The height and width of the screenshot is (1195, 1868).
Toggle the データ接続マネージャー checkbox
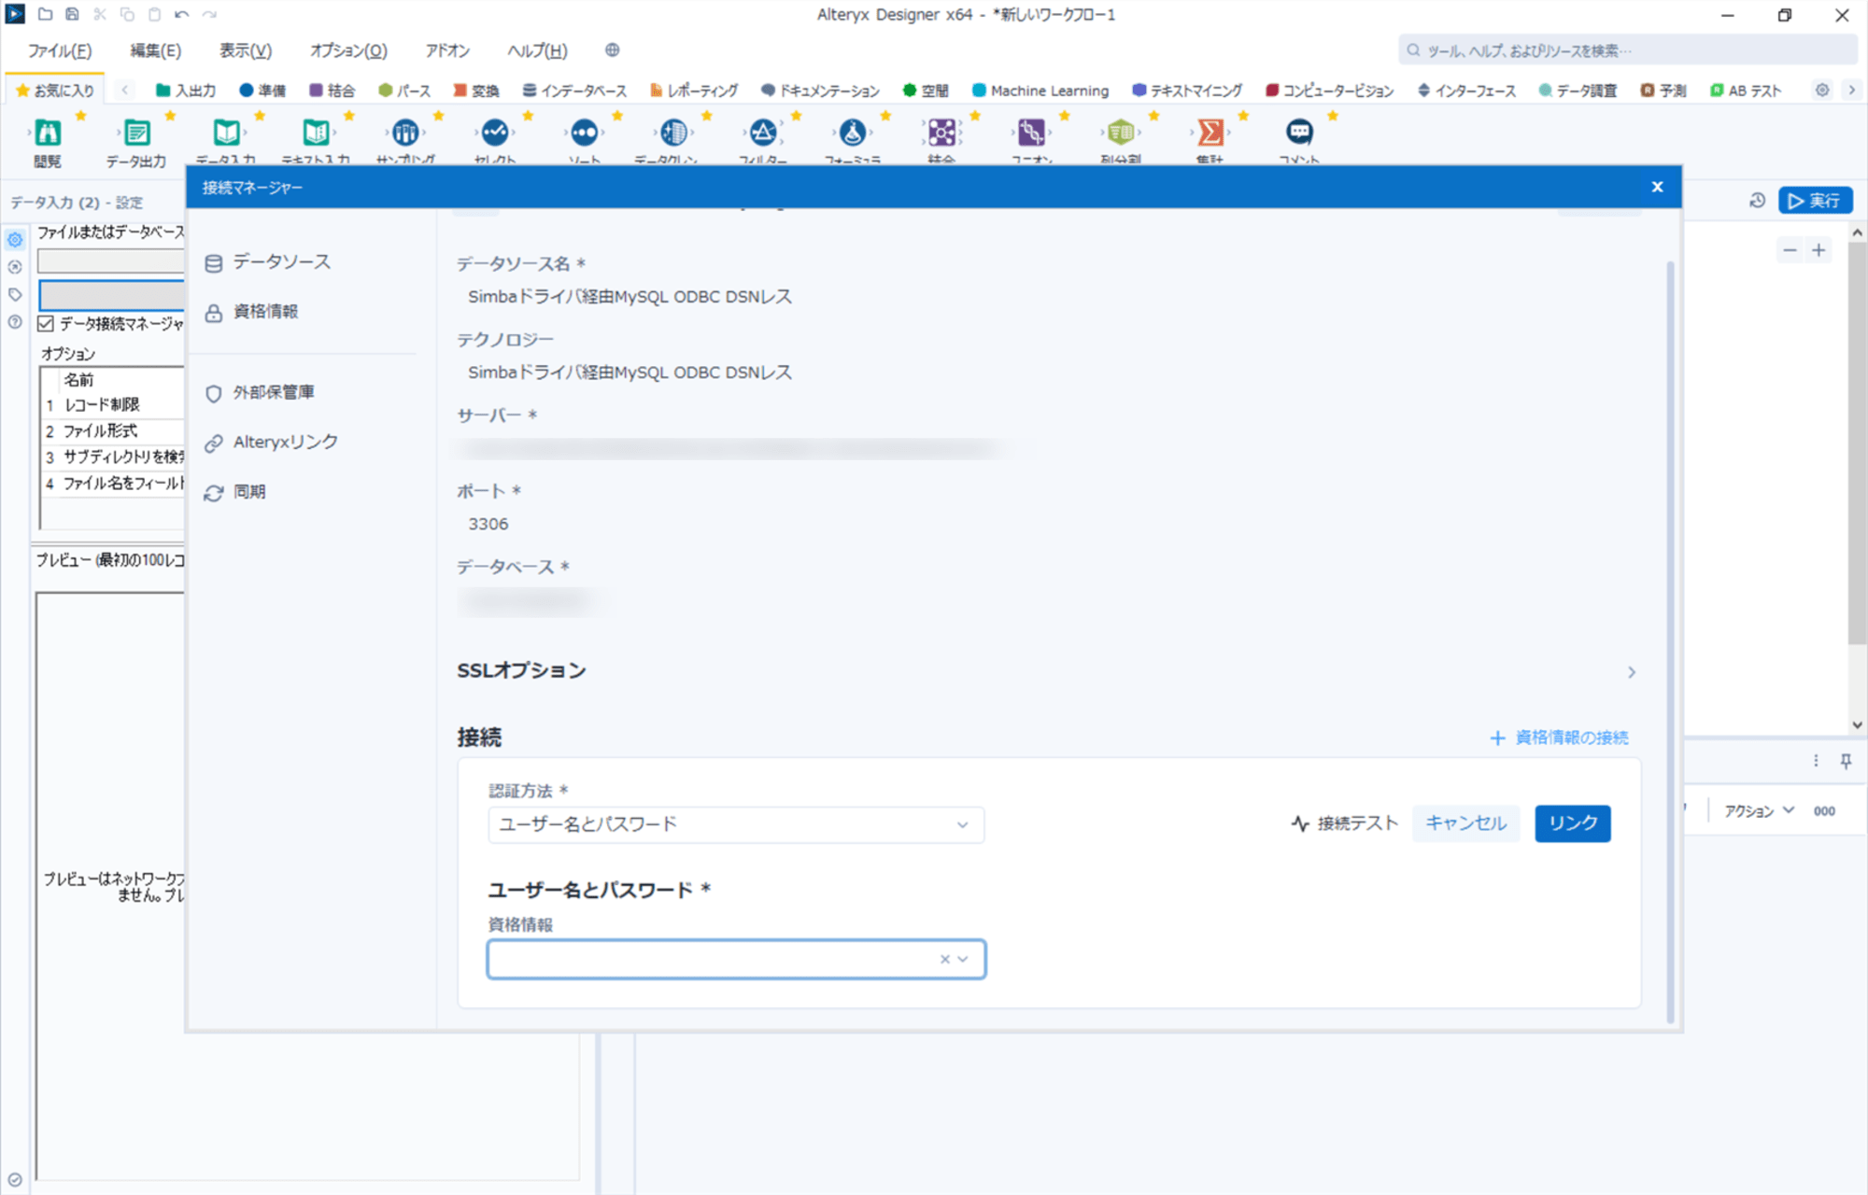(46, 324)
